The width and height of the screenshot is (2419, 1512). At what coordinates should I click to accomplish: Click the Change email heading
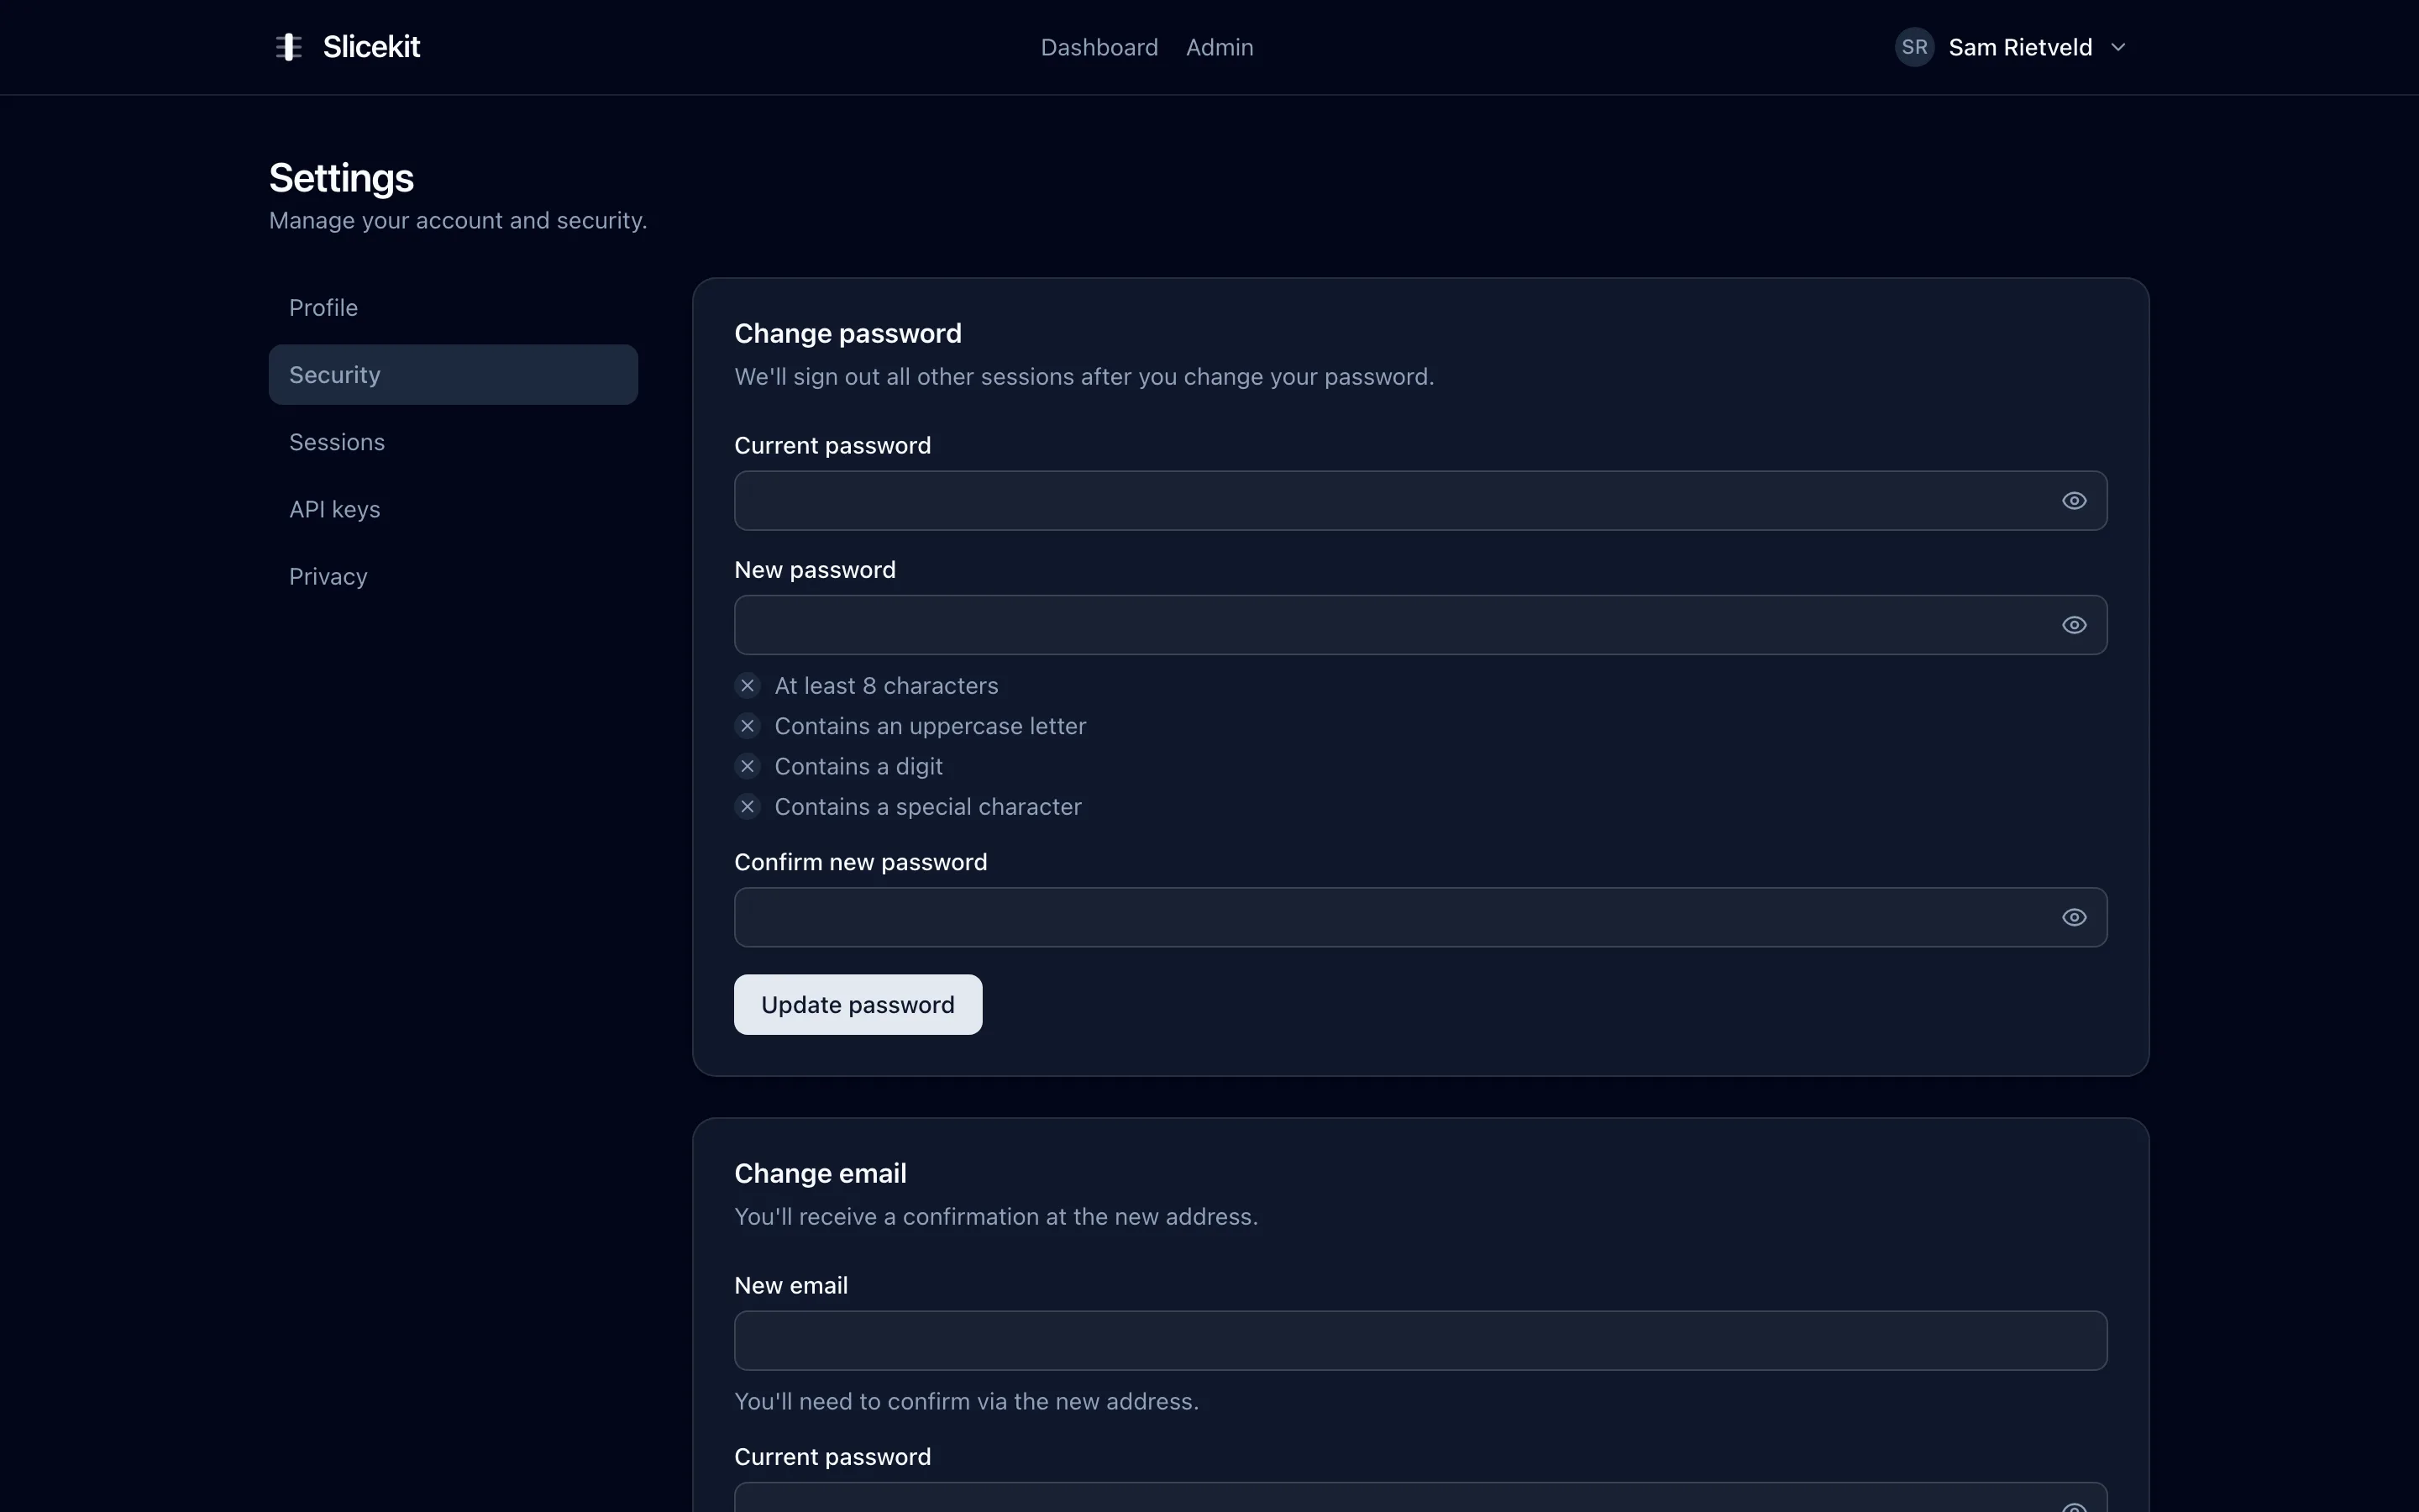tap(820, 1174)
